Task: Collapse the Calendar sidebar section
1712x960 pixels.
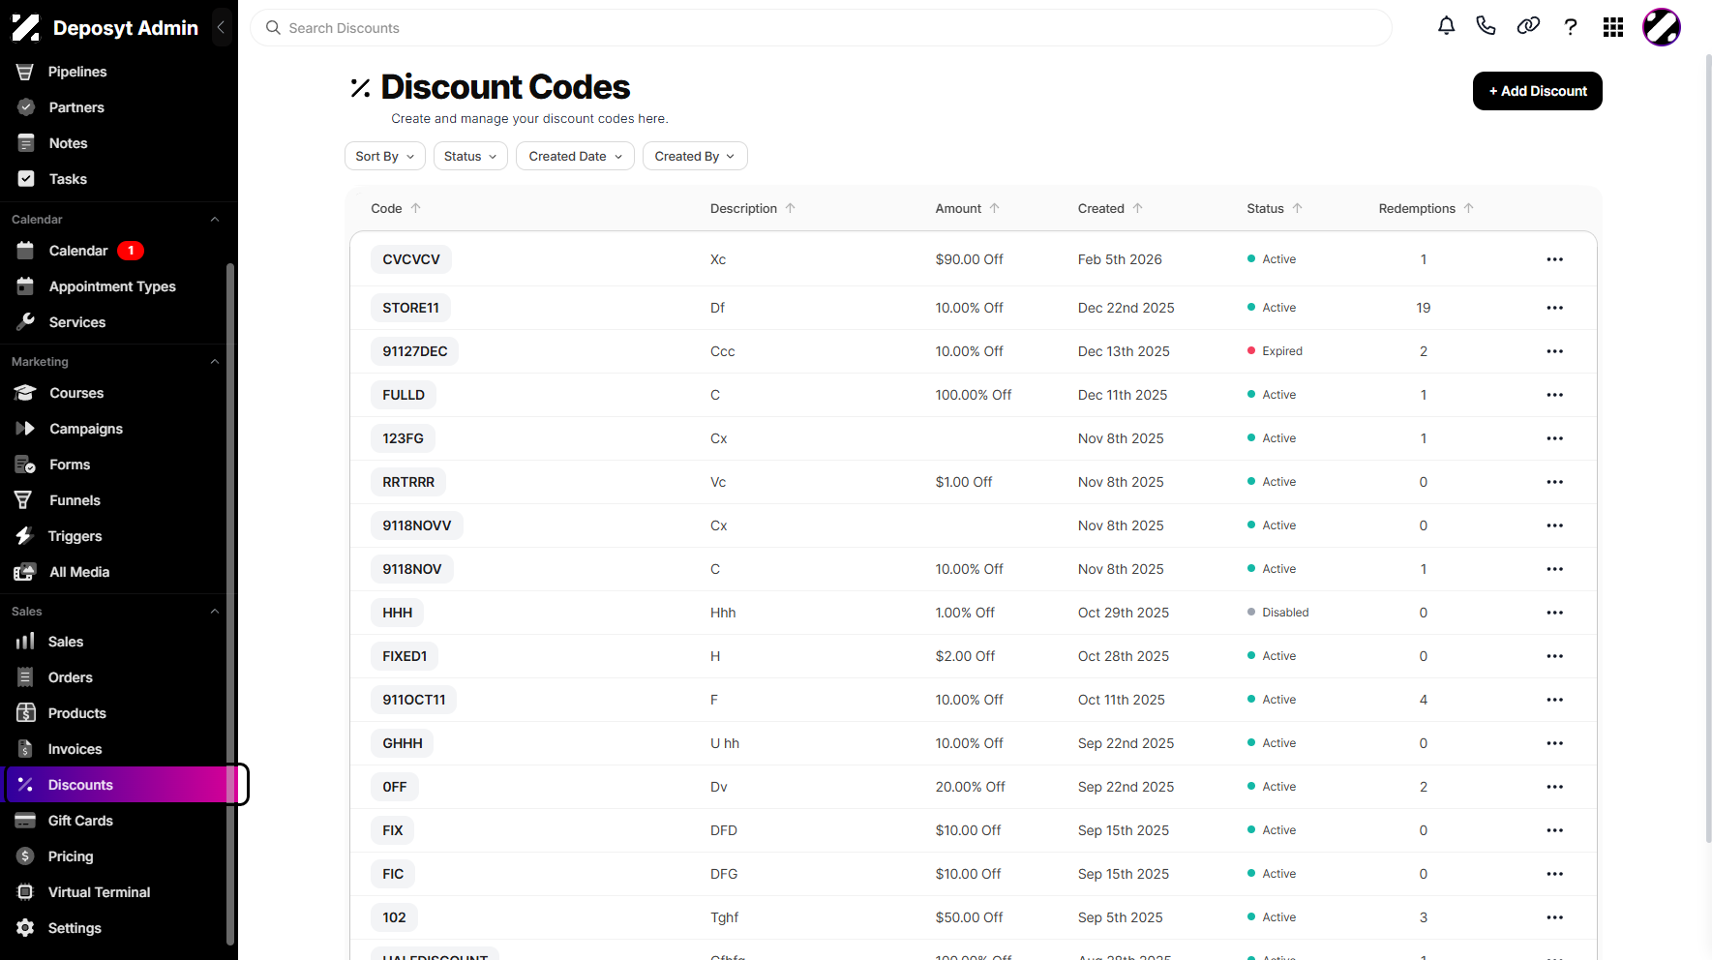Action: [215, 220]
